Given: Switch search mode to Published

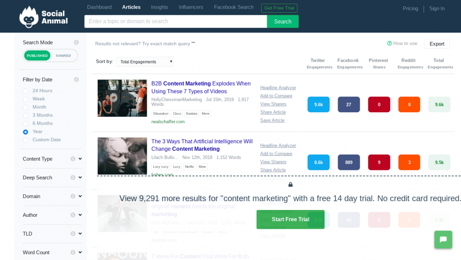Looking at the screenshot, I should [37, 55].
